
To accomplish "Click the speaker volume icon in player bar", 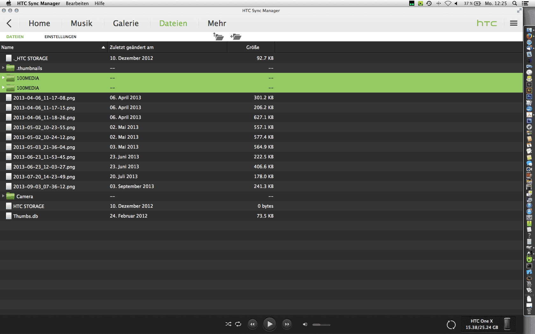I will (x=305, y=324).
